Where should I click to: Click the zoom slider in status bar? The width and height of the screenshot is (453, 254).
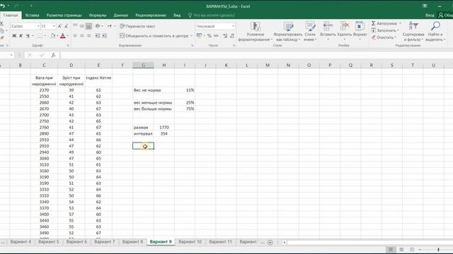[x=438, y=249]
